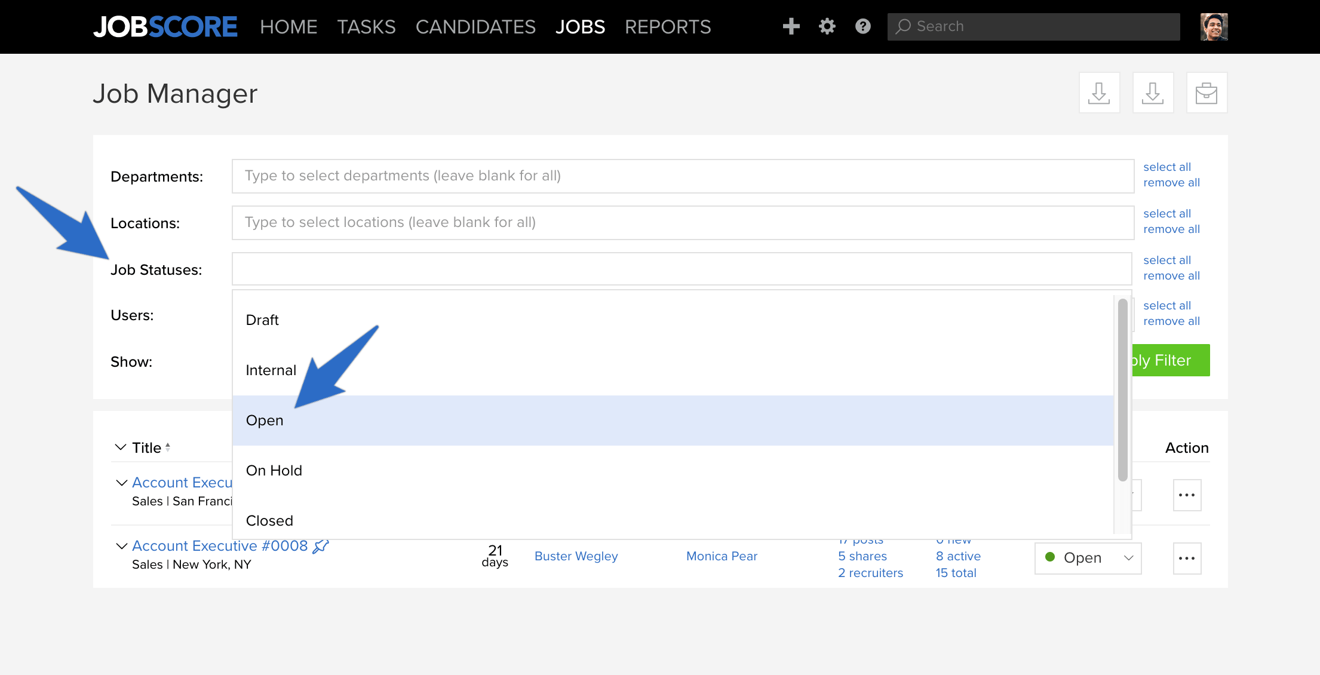Viewport: 1320px width, 675px height.
Task: Open Buster Wegley link
Action: pyautogui.click(x=576, y=556)
